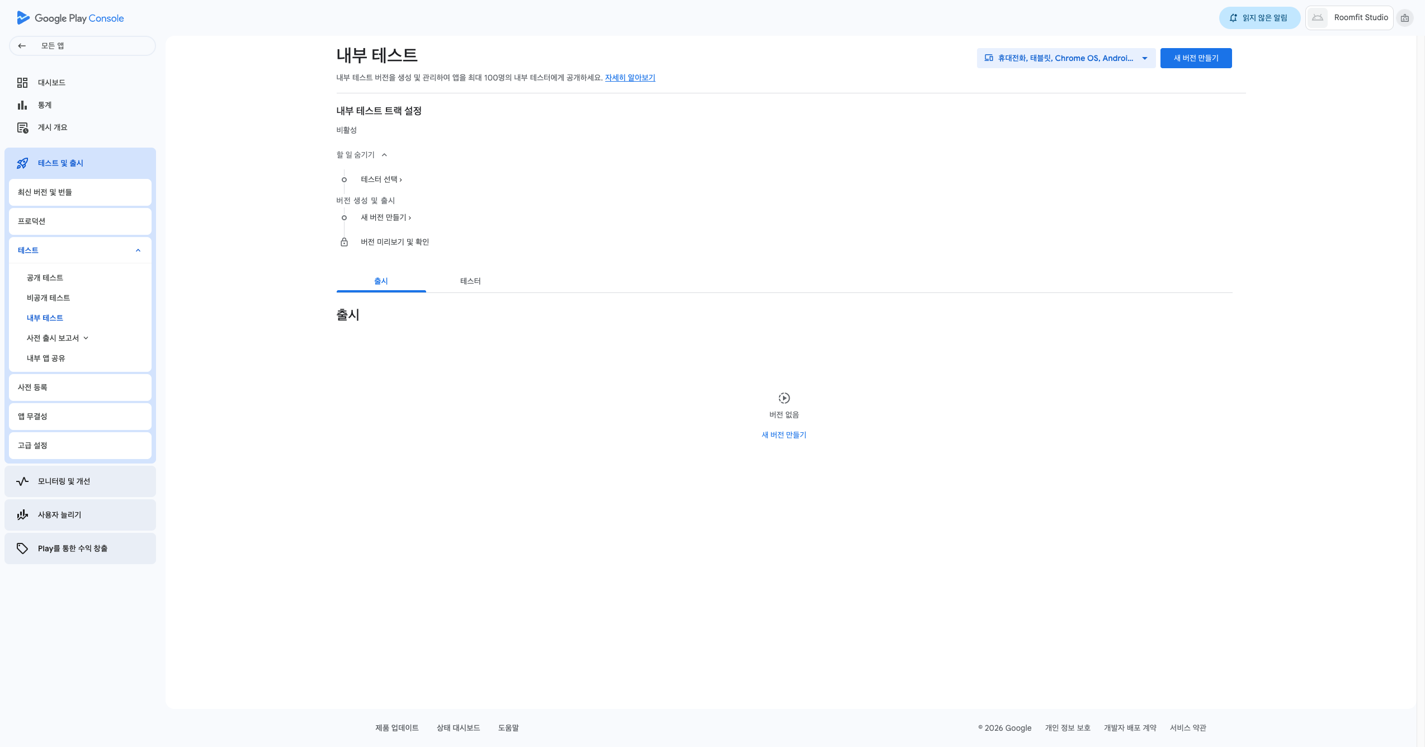Click the Google Play Console logo
This screenshot has height=747, width=1425.
(x=70, y=18)
